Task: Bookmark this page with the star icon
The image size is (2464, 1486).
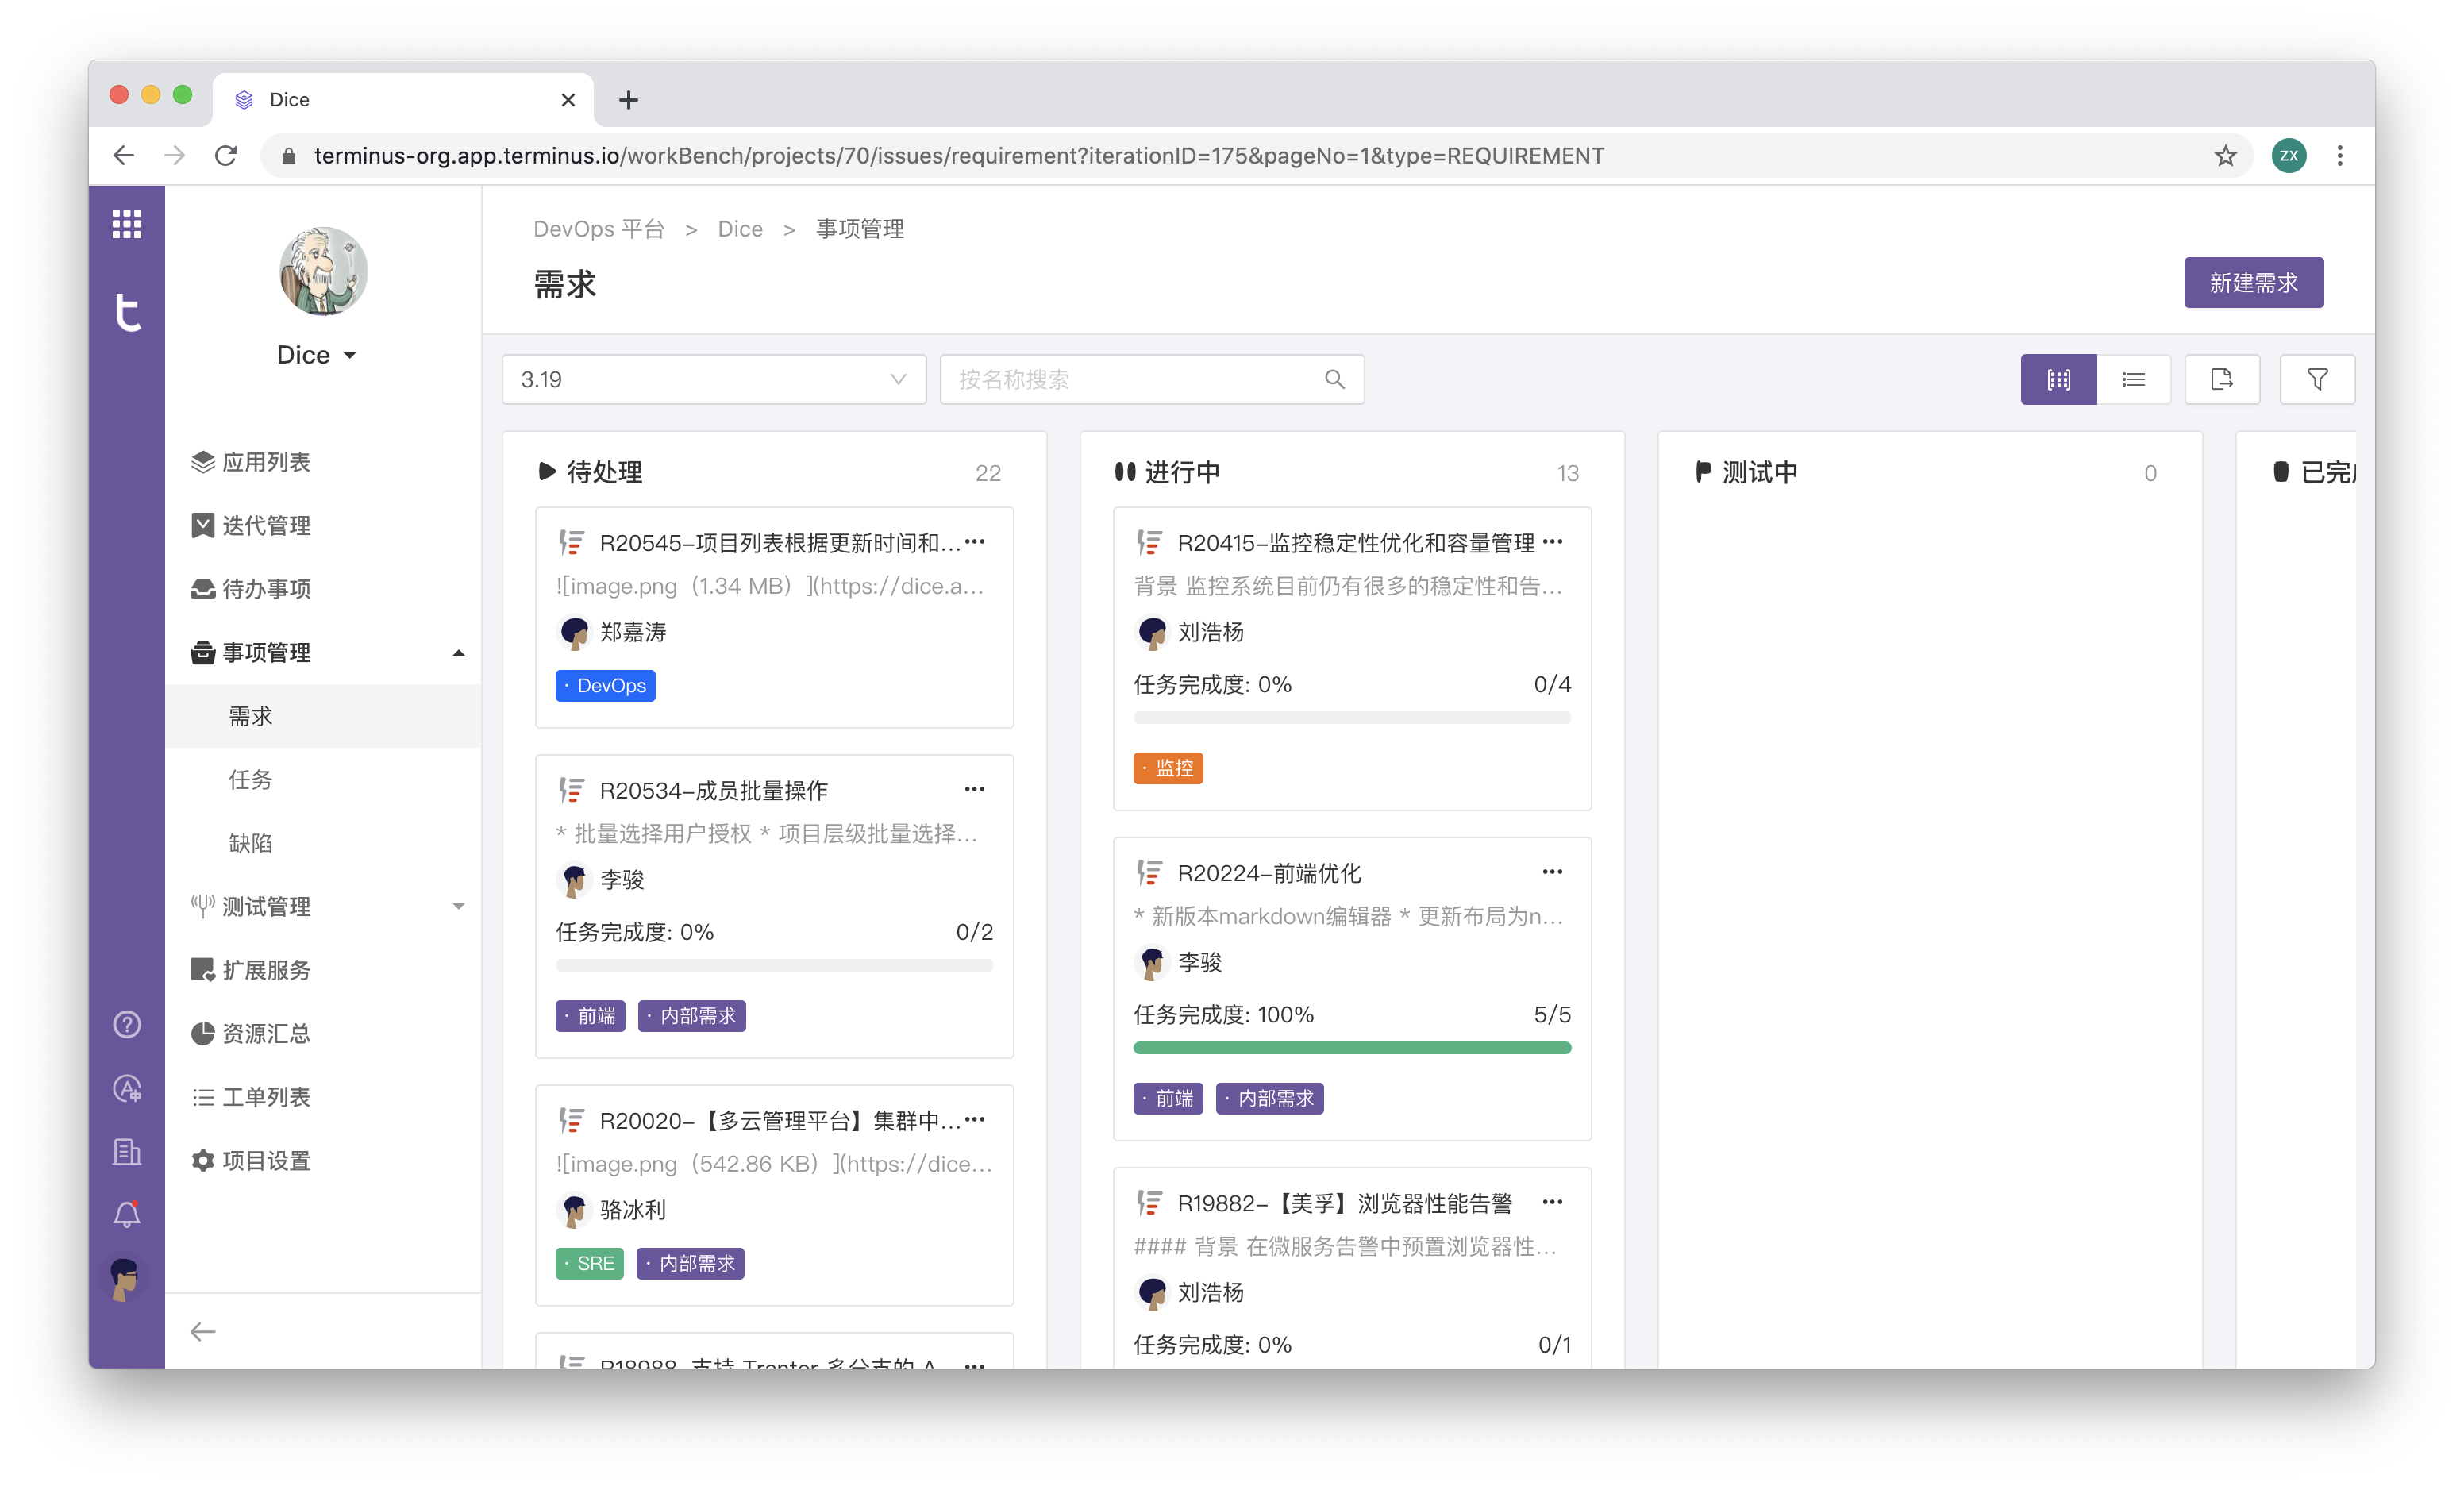Action: (2225, 156)
